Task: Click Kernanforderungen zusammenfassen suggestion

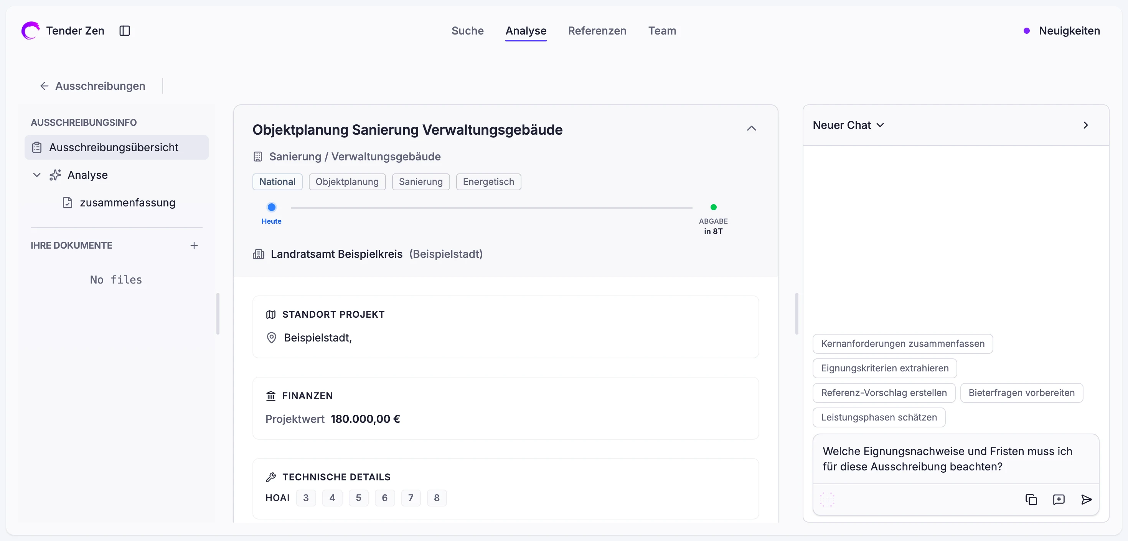Action: [903, 344]
